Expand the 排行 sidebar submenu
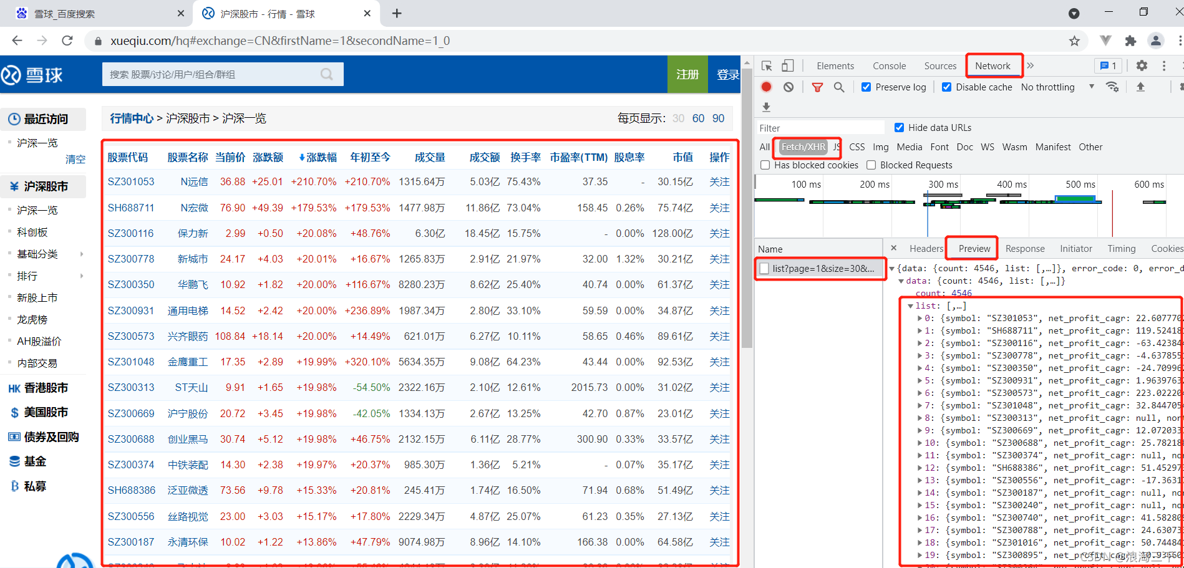 pos(82,276)
